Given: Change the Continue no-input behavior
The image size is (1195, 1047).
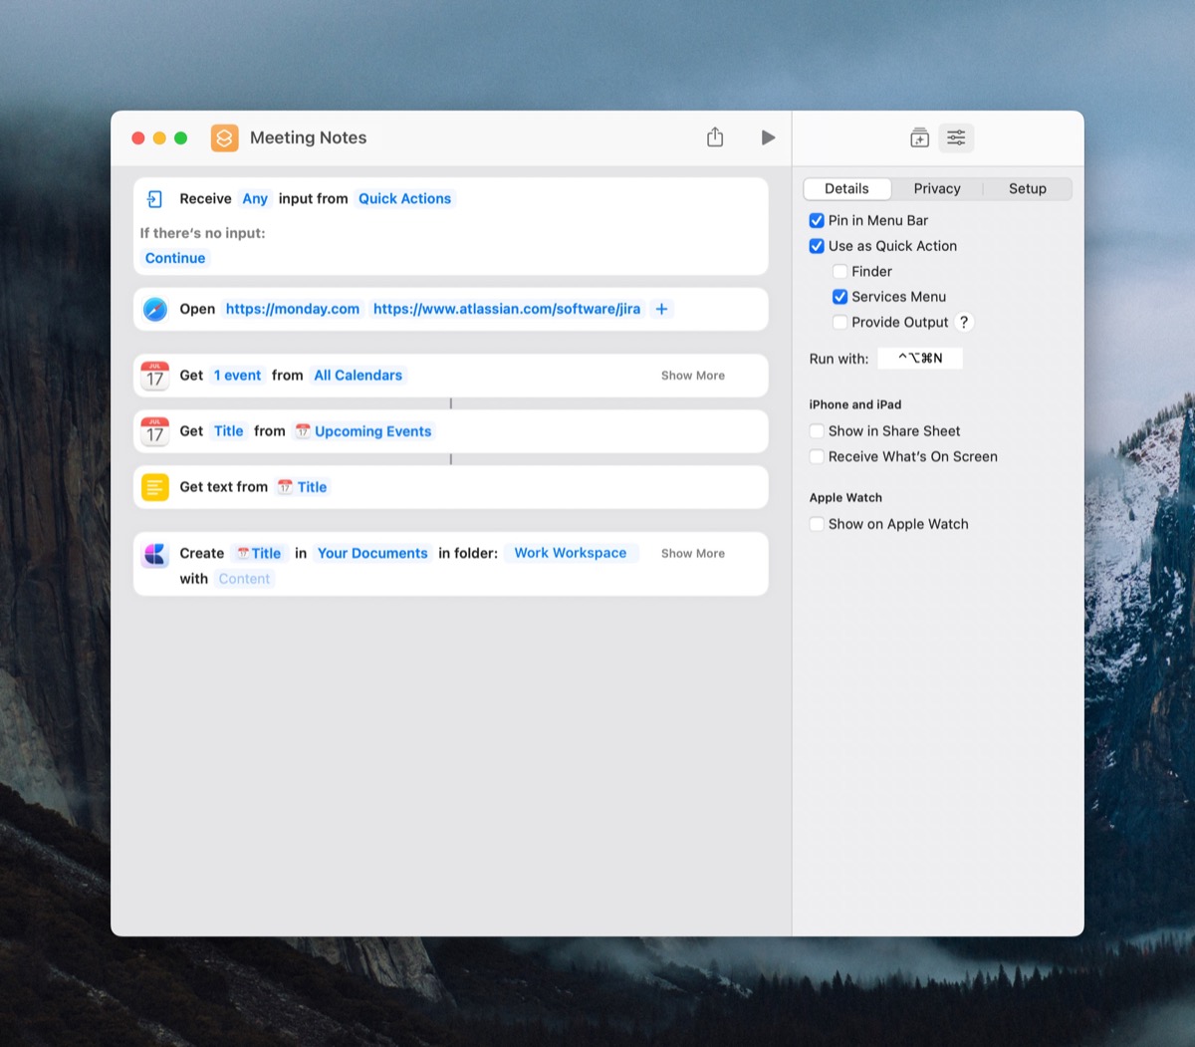Looking at the screenshot, I should click(175, 258).
